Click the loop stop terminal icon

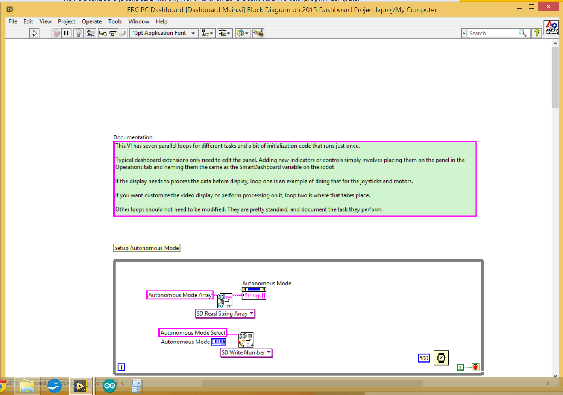pyautogui.click(x=475, y=367)
